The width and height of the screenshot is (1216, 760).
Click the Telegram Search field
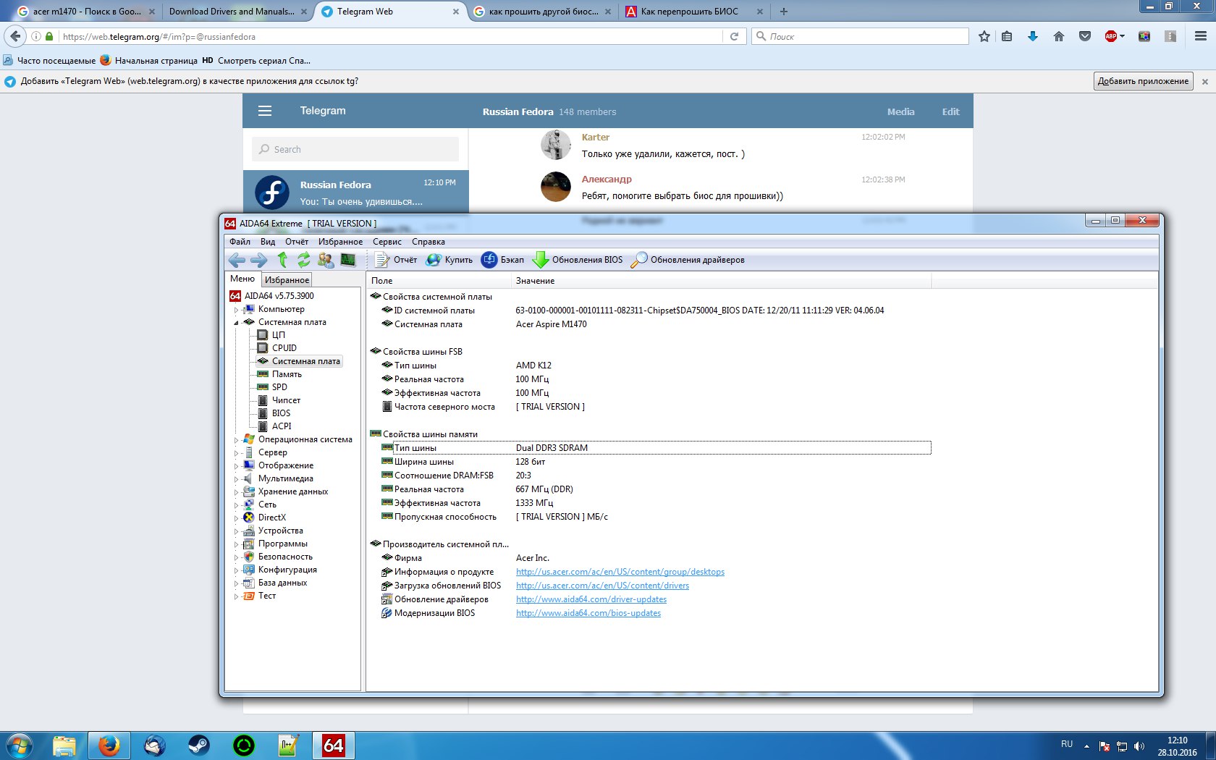355,149
